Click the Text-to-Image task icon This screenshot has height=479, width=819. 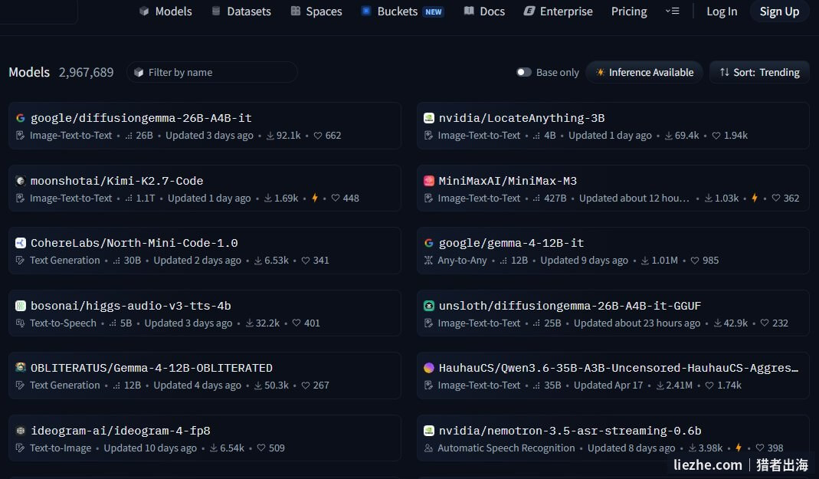pyautogui.click(x=20, y=448)
